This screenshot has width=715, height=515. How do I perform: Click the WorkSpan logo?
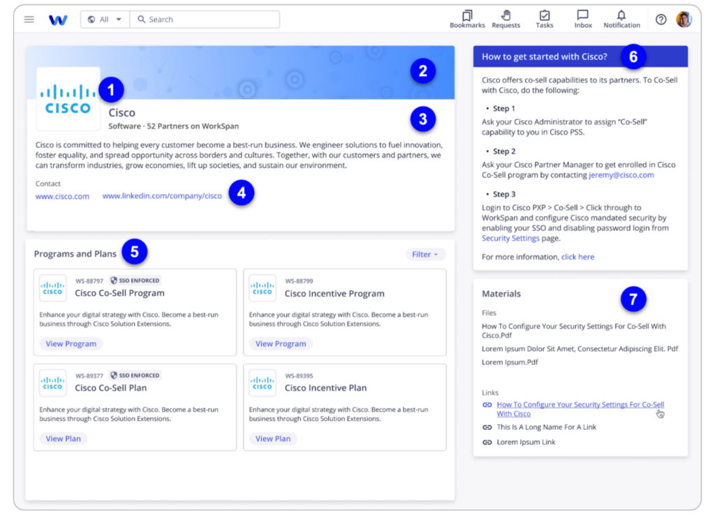click(58, 19)
